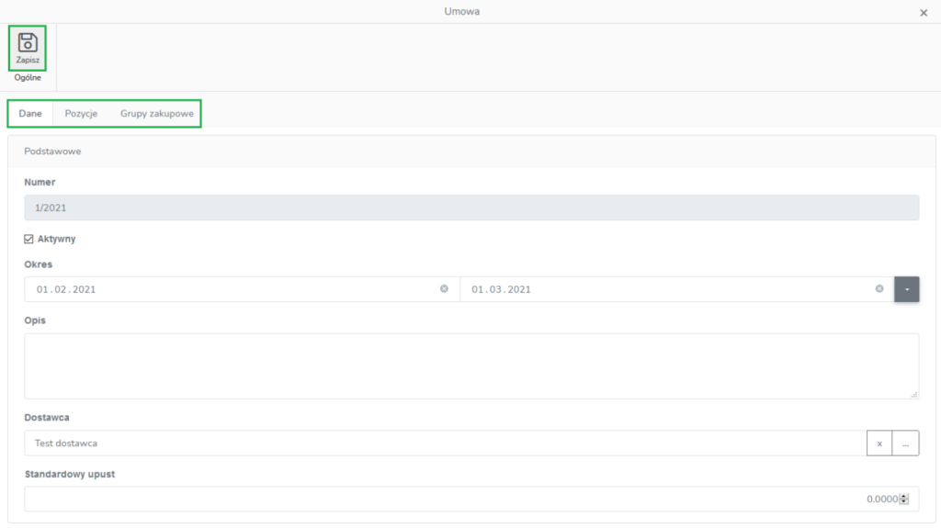This screenshot has height=528, width=941.
Task: Open the Pozycje tab
Action: coord(81,114)
